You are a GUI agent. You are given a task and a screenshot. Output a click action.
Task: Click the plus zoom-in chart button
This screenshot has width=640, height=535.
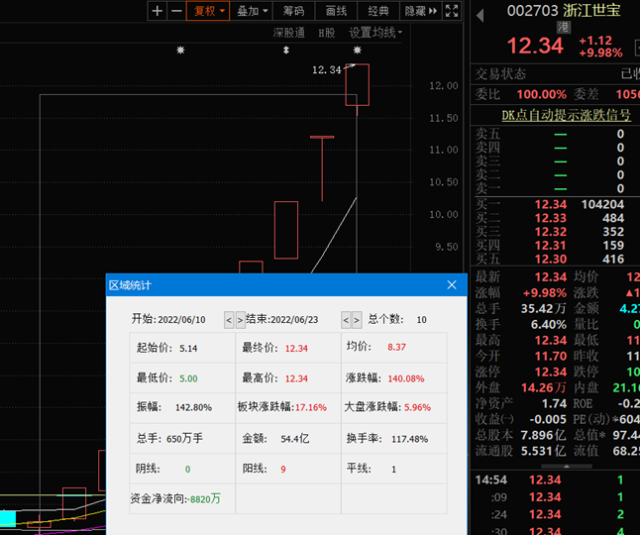pos(158,11)
